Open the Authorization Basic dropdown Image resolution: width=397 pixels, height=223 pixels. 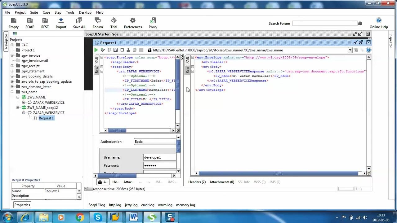(155, 142)
